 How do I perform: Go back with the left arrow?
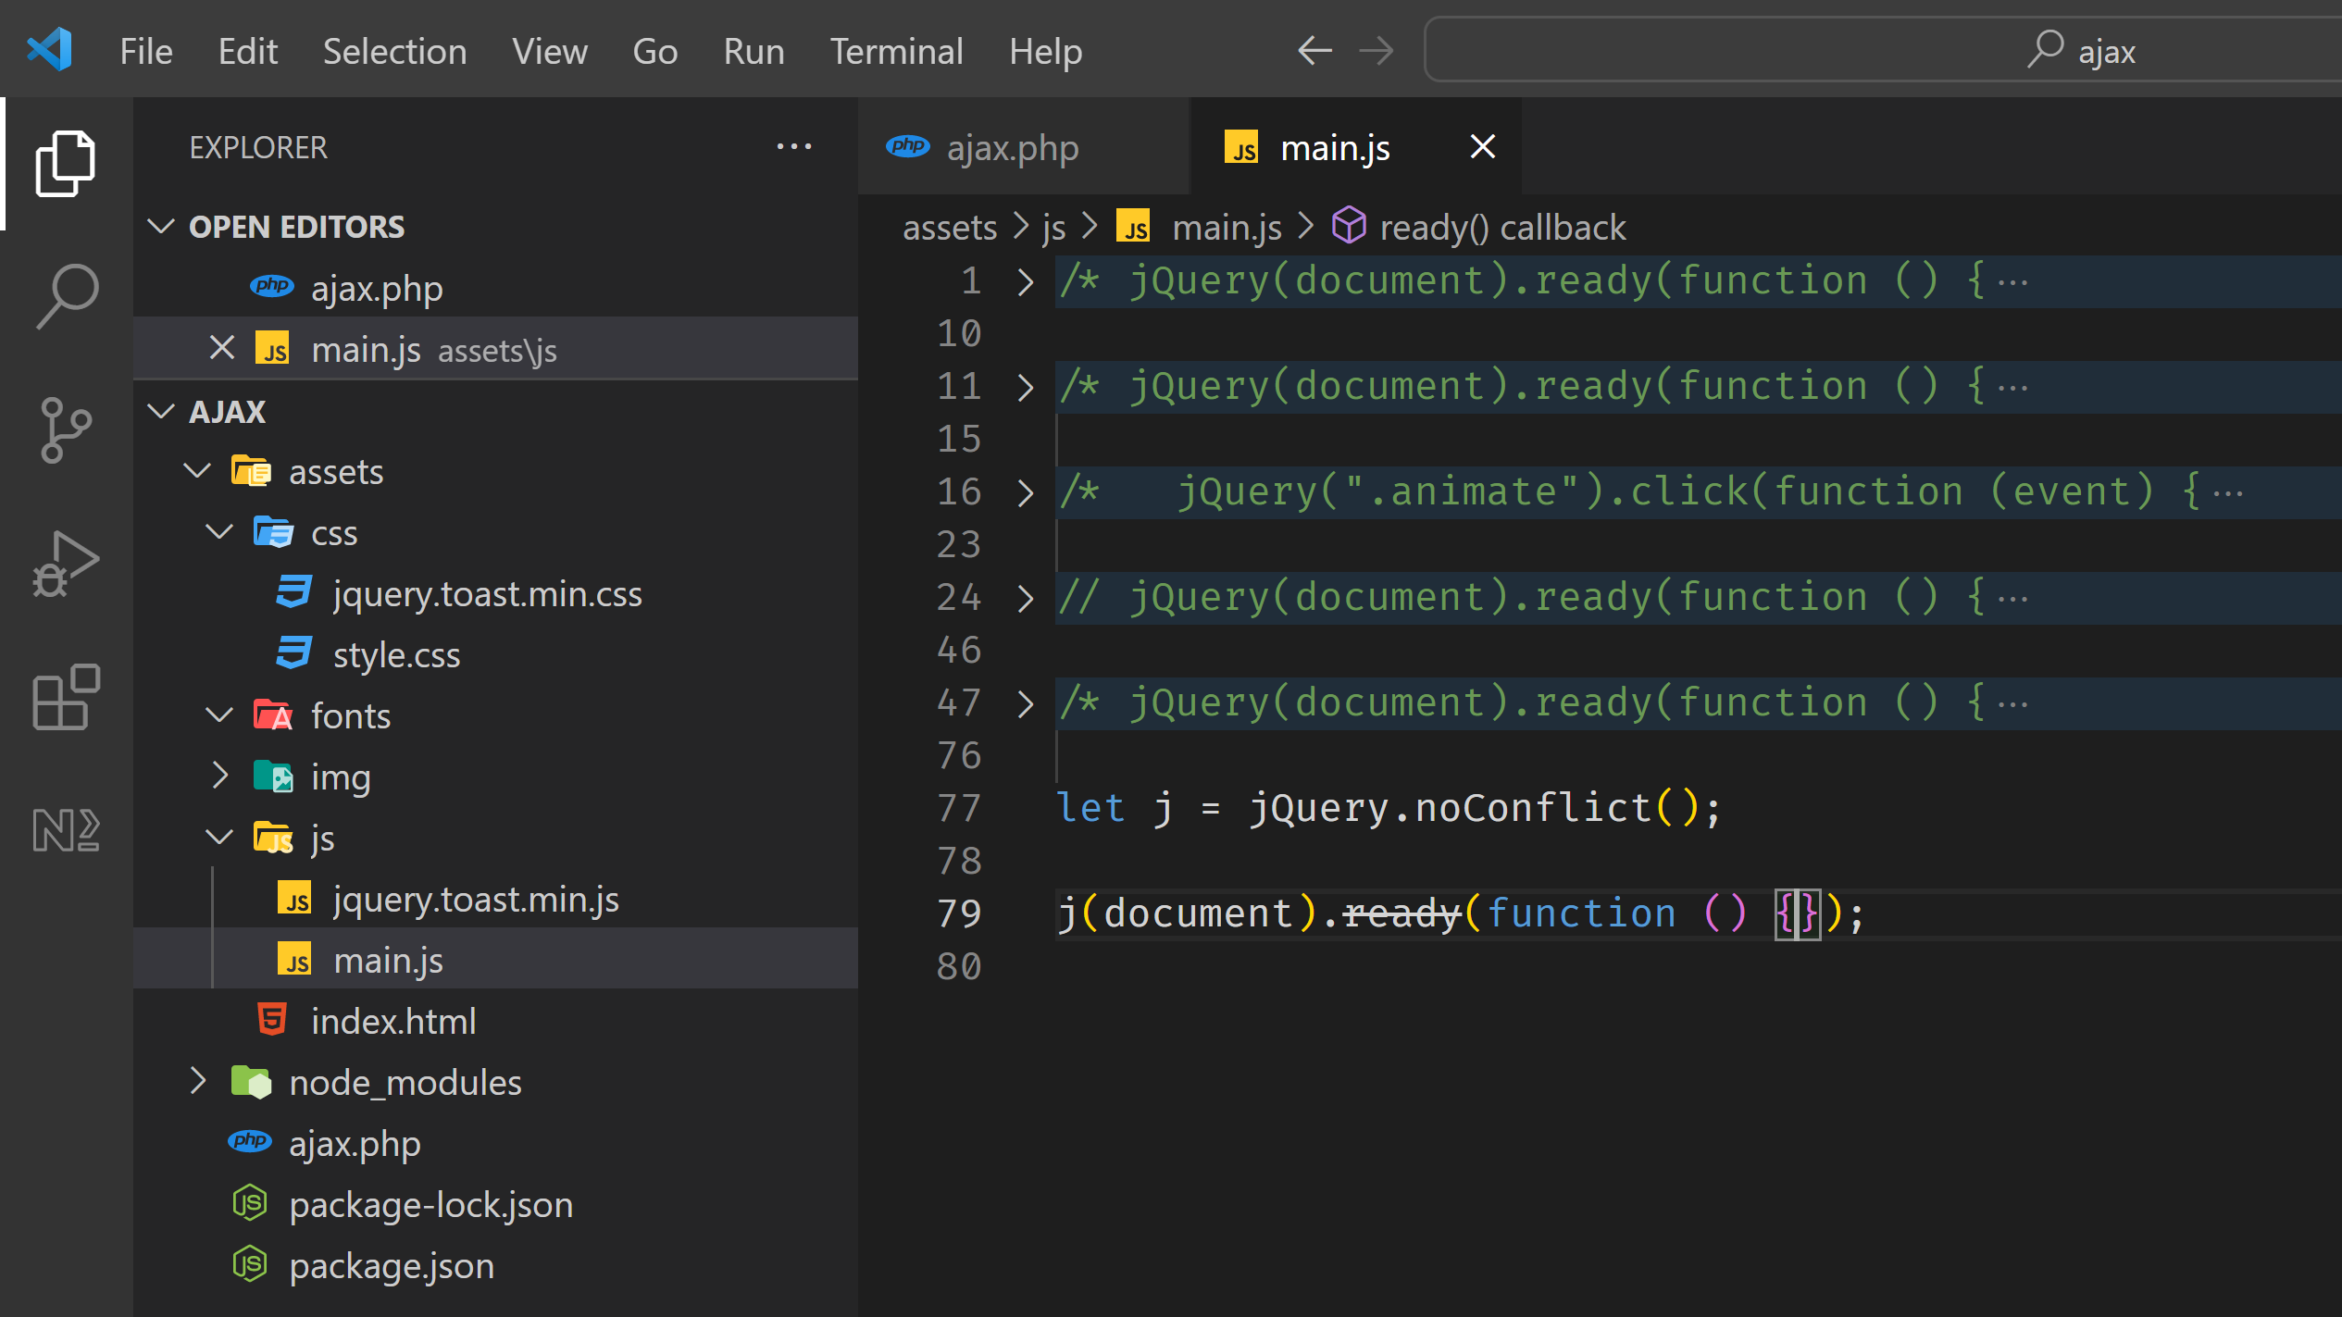1314,51
